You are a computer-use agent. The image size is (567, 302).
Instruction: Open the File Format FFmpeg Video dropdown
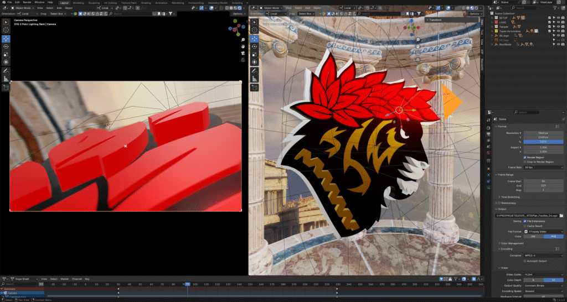tap(544, 232)
